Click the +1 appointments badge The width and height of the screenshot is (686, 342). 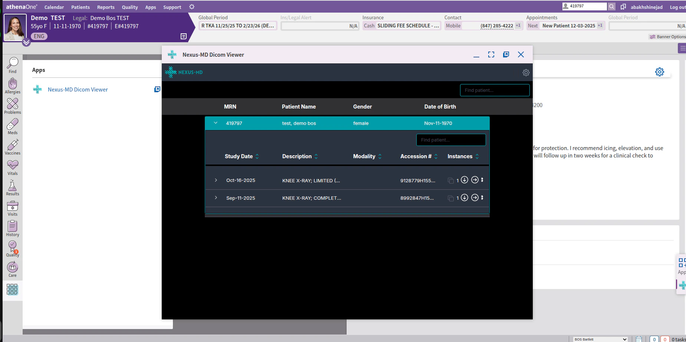[600, 26]
